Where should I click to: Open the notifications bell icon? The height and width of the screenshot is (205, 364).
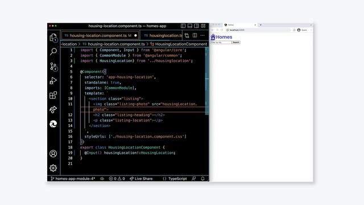[x=202, y=178]
